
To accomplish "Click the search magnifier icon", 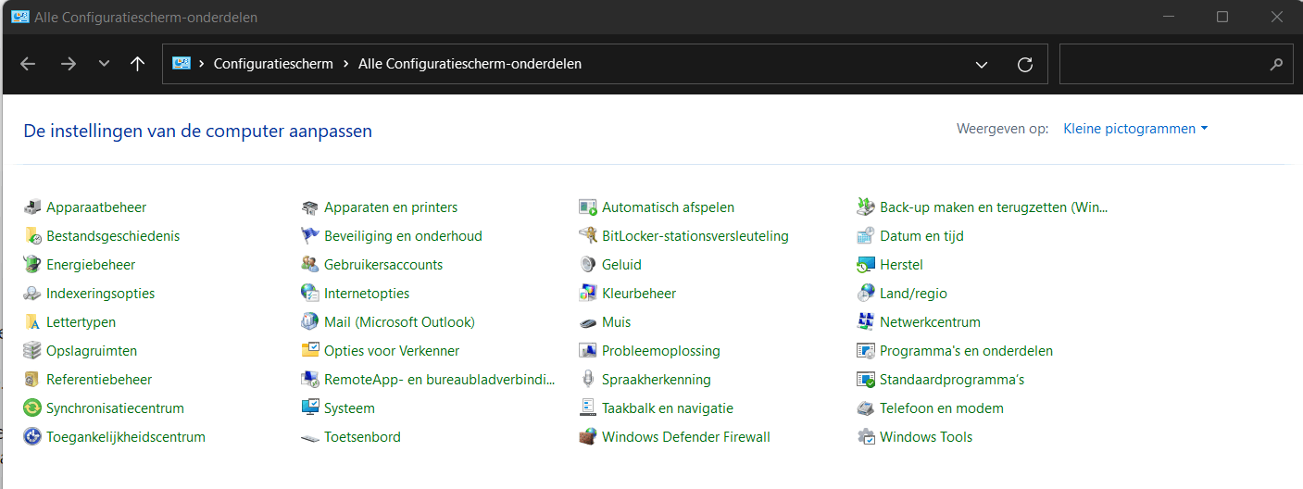I will 1276,65.
